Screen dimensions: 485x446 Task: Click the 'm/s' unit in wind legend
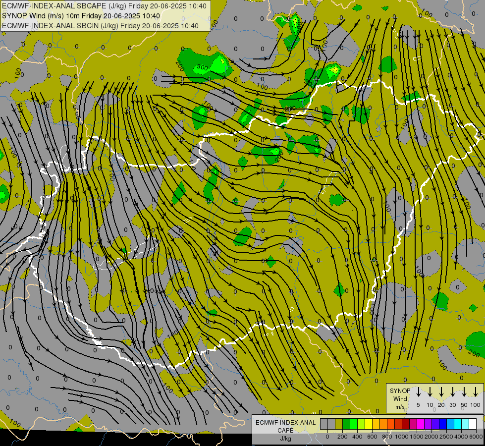tap(400, 407)
